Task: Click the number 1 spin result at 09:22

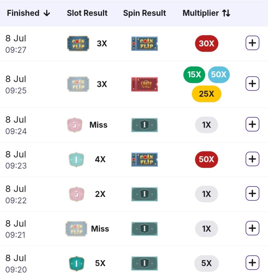Action: 144,194
